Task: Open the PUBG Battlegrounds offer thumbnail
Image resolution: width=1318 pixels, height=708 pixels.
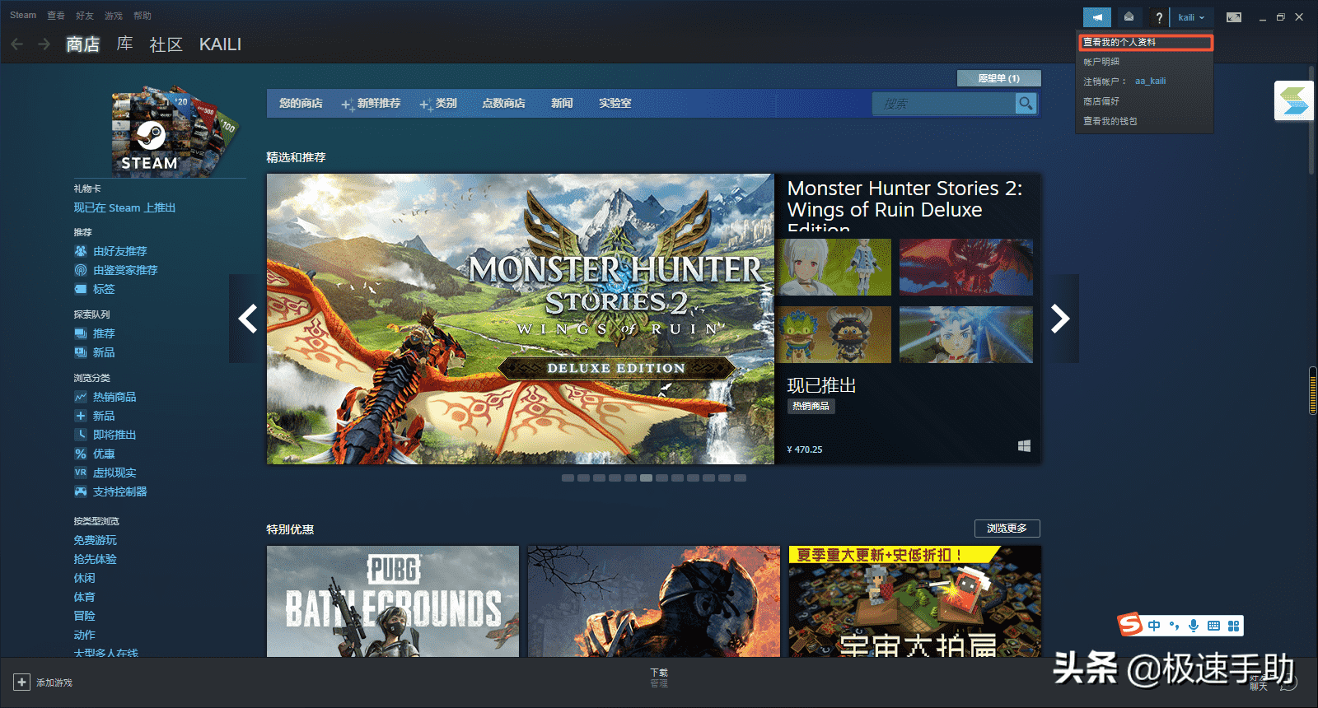Action: (x=393, y=601)
